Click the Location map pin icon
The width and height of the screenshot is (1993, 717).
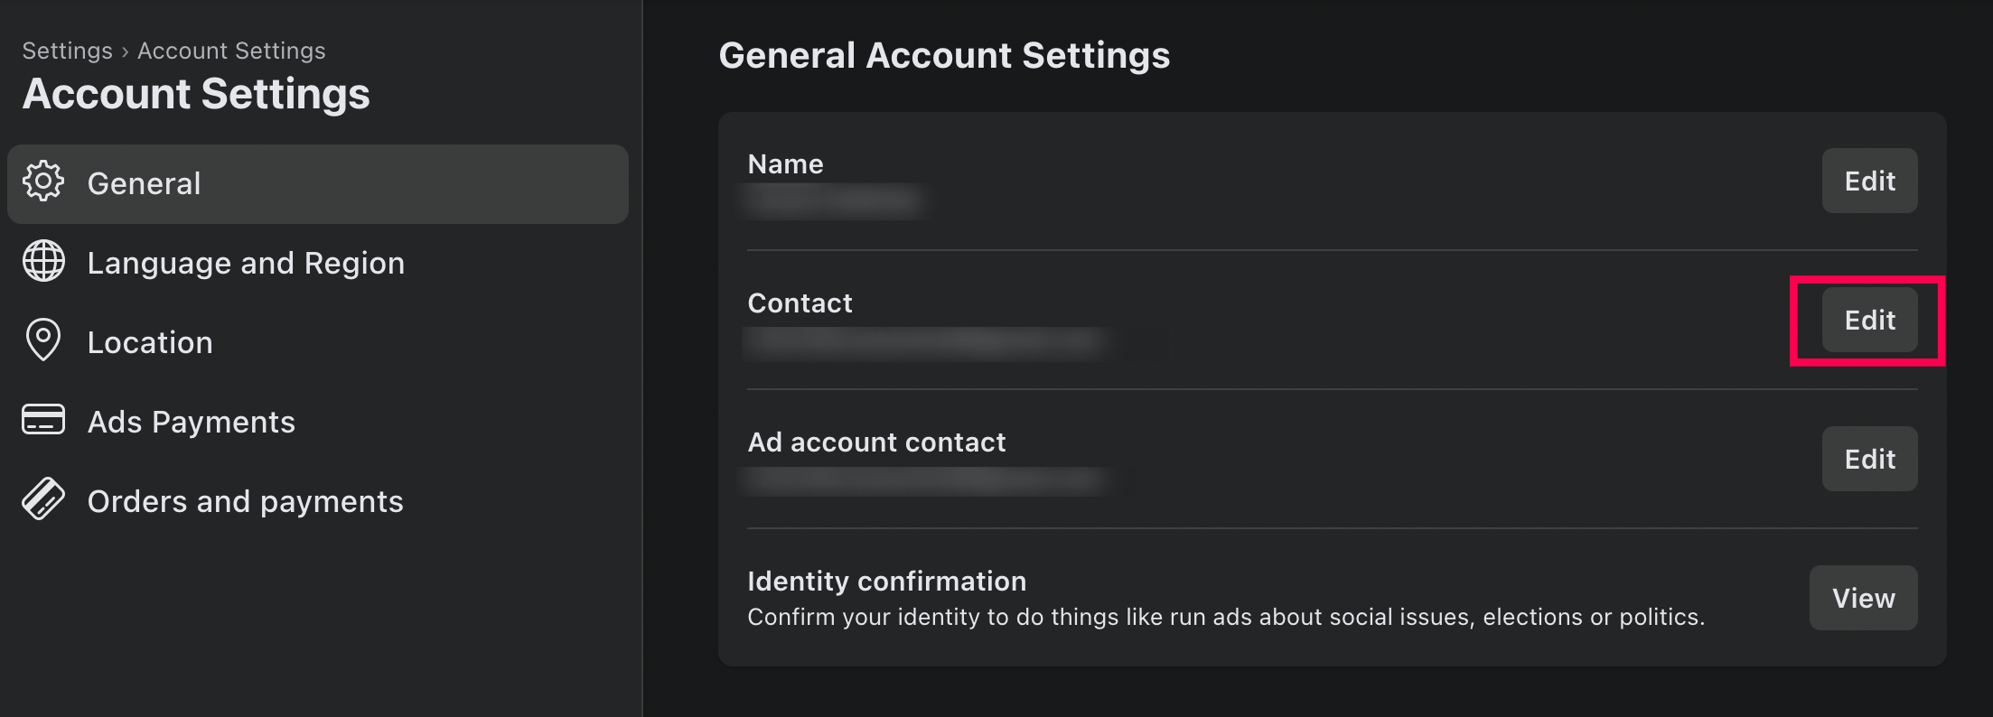coord(43,340)
